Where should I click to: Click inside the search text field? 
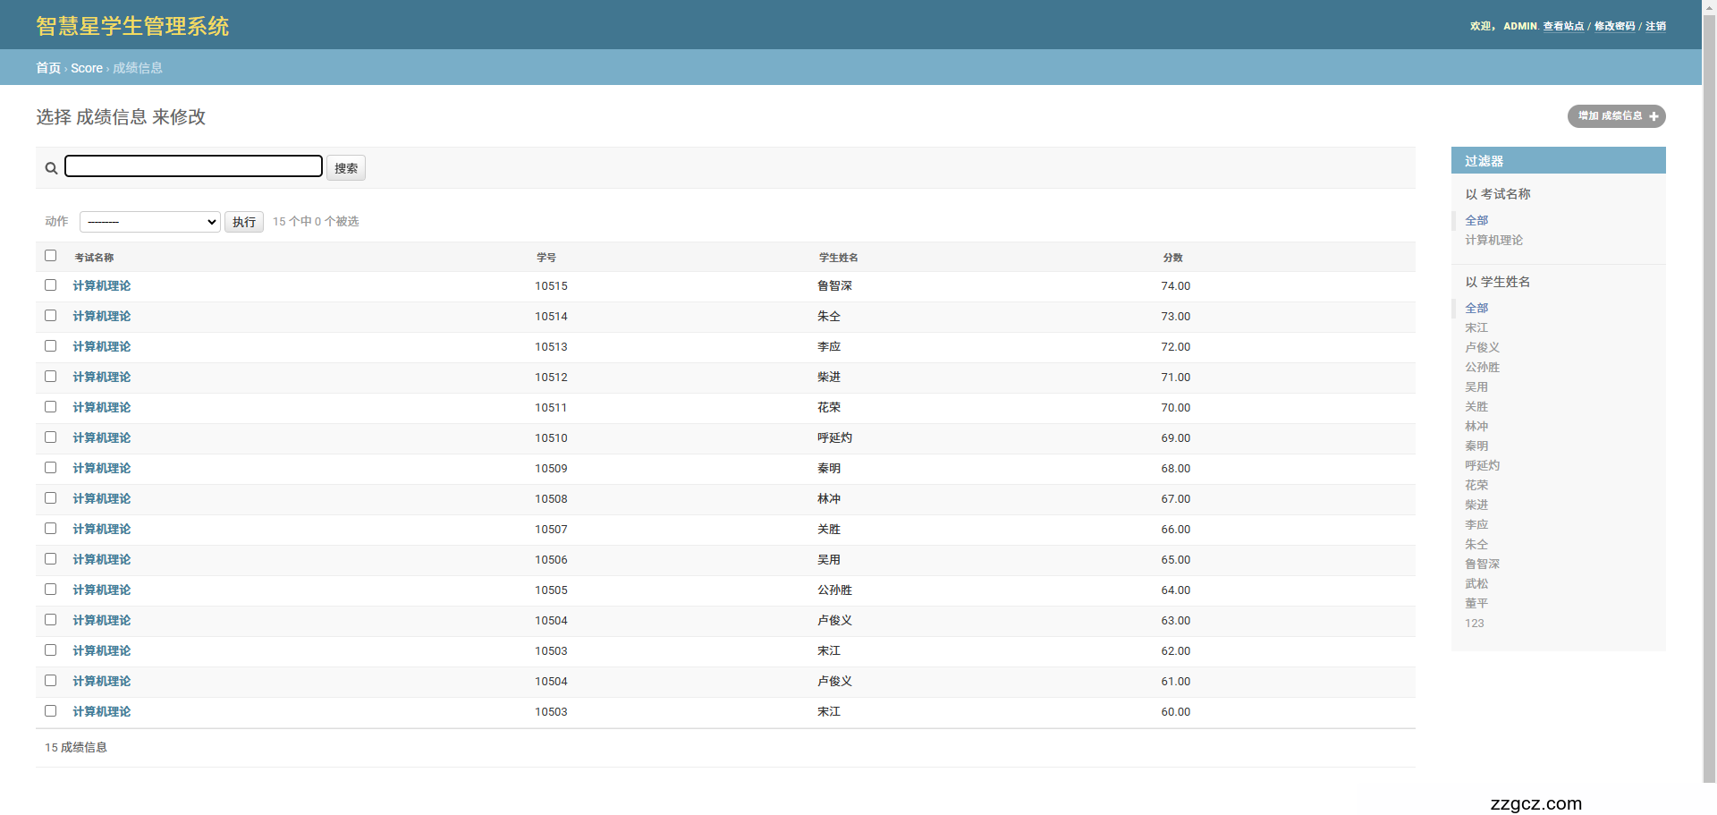click(193, 166)
